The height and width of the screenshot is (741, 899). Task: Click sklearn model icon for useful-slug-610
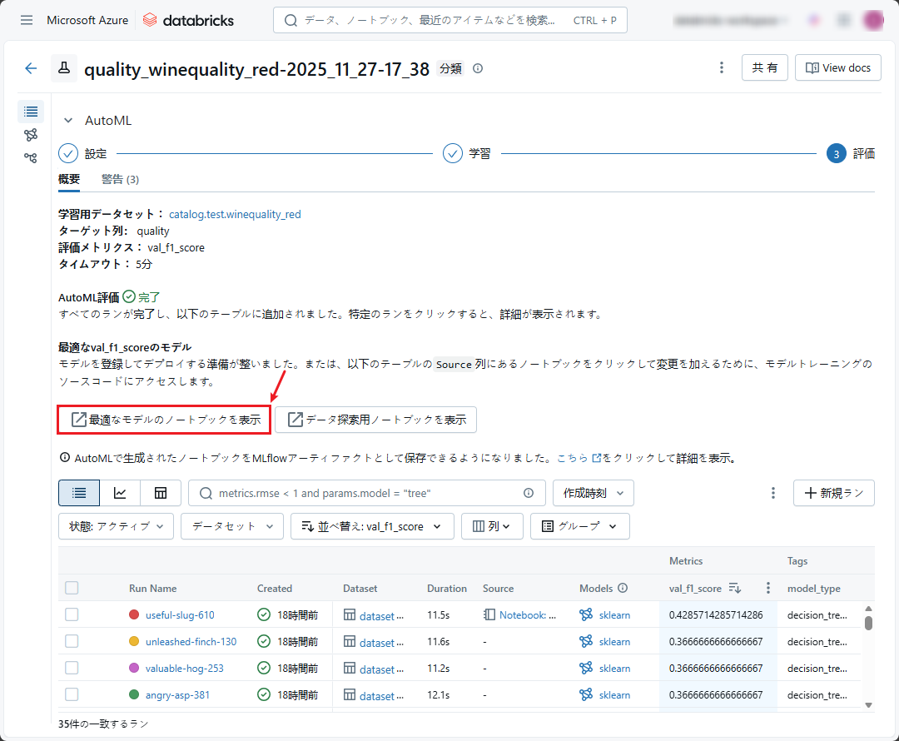pyautogui.click(x=586, y=614)
